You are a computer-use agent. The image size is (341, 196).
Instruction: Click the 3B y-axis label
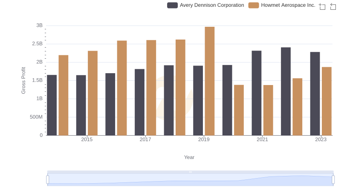39,26
